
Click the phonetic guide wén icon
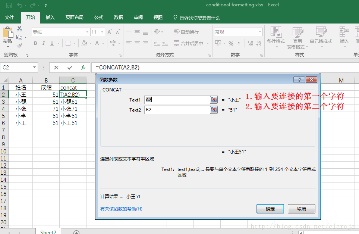point(113,43)
